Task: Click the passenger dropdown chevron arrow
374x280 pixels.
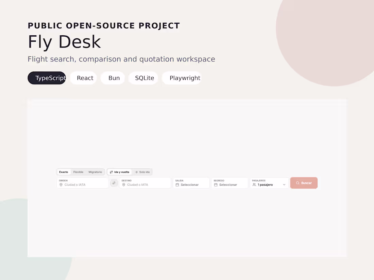Action: (x=284, y=185)
